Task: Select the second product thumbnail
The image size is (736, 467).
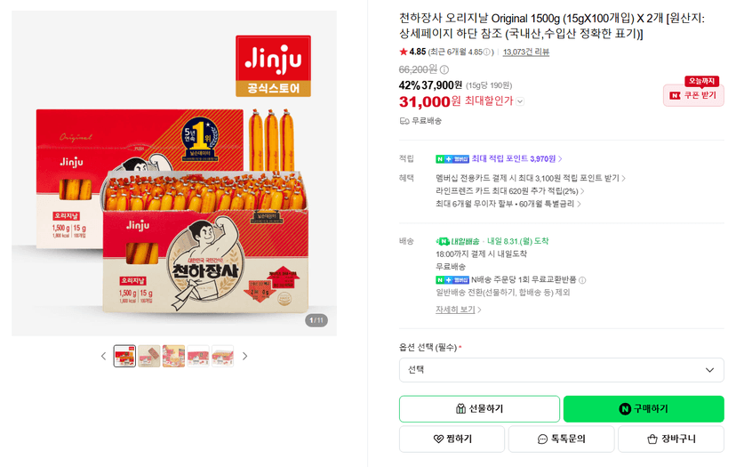Action: (149, 356)
